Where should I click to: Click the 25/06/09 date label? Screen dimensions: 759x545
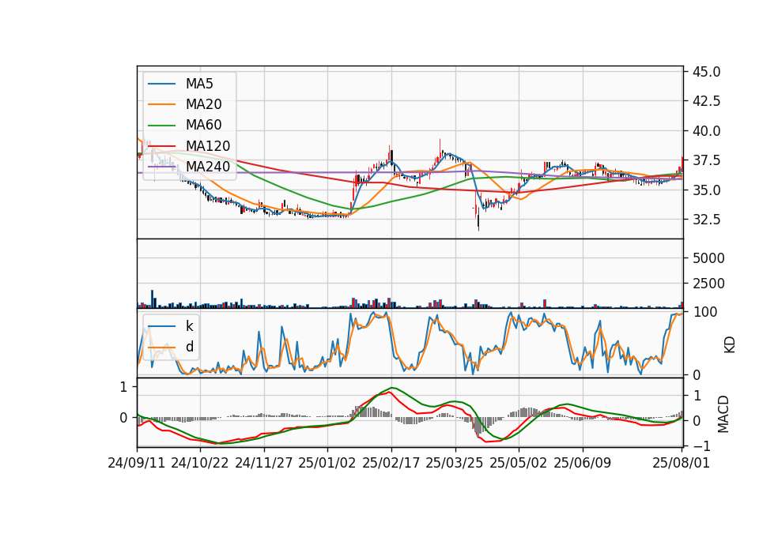tap(583, 464)
